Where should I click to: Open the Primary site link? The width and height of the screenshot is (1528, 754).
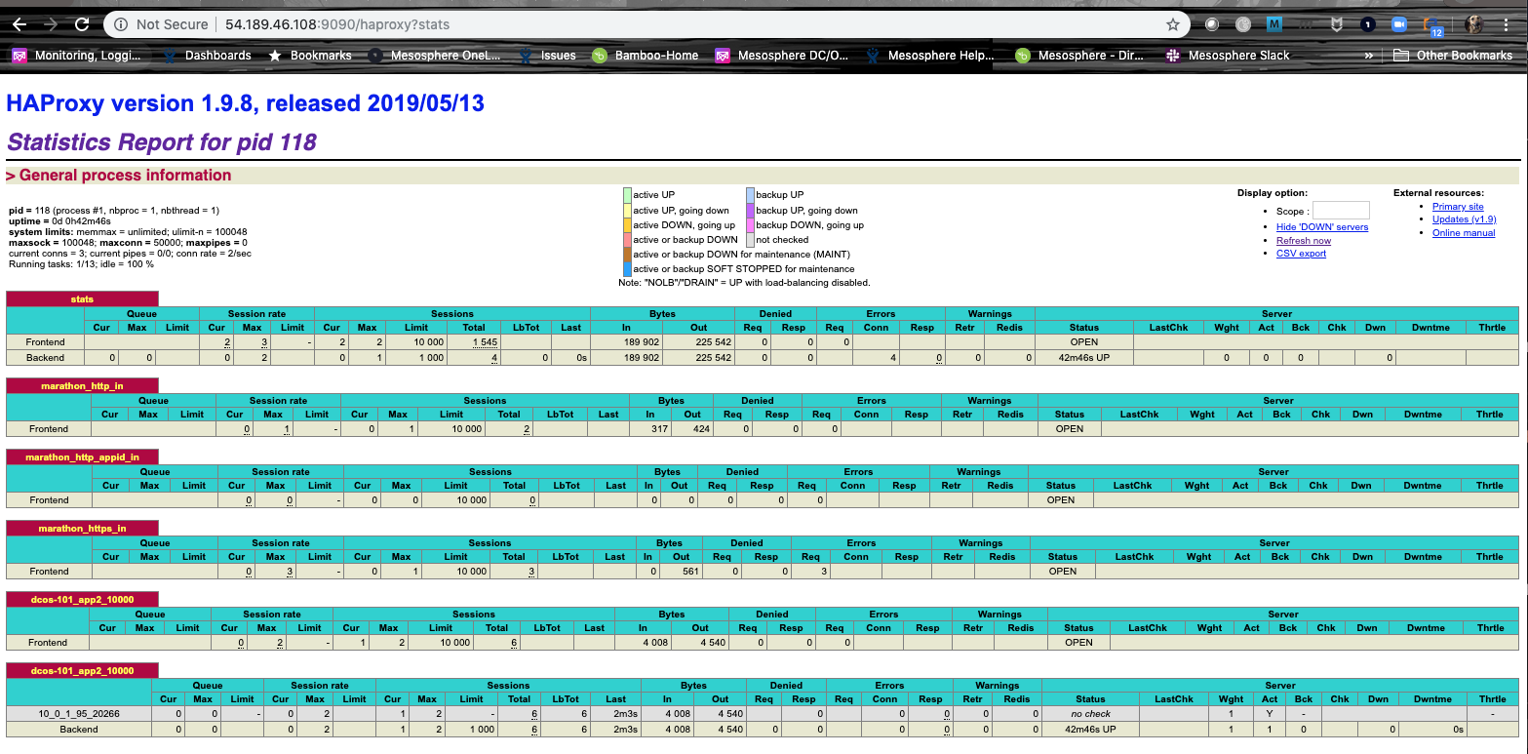pos(1458,207)
